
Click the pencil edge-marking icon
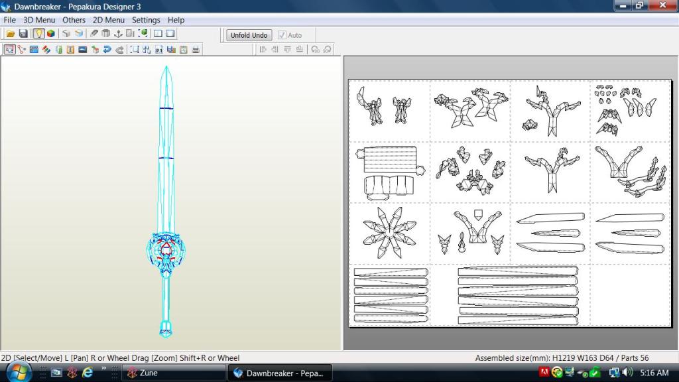point(93,34)
